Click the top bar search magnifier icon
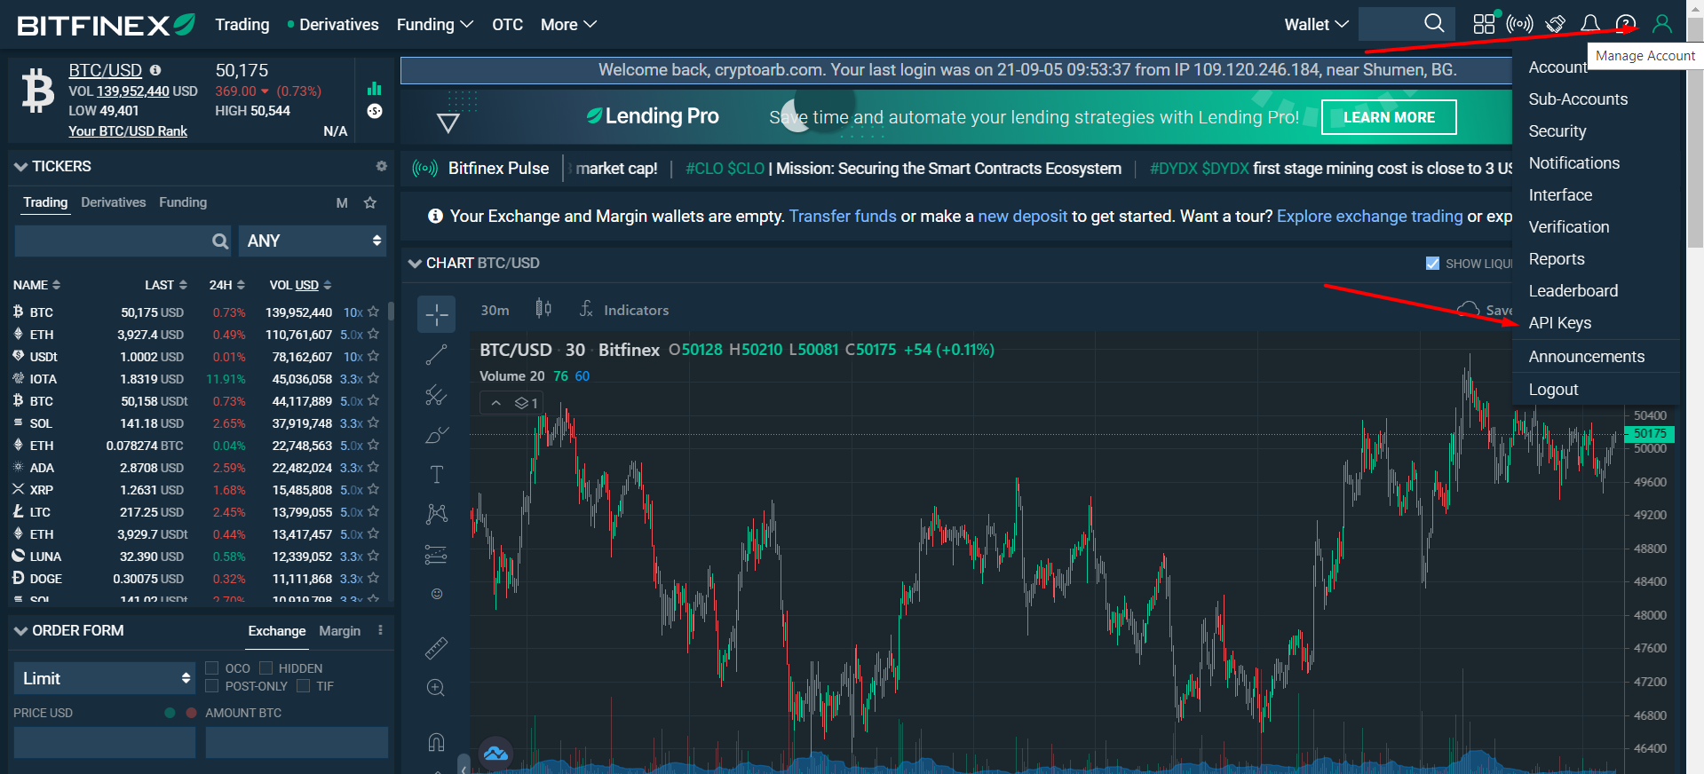The width and height of the screenshot is (1704, 774). 1434,23
